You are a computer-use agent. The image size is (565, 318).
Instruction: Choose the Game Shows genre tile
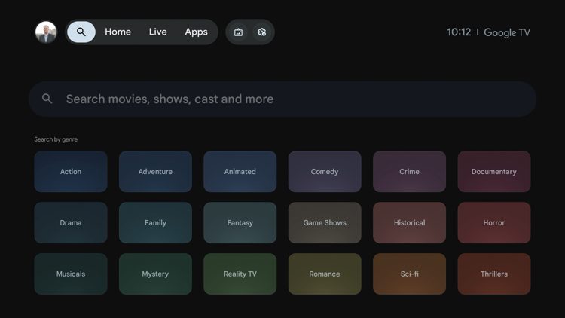pos(325,223)
